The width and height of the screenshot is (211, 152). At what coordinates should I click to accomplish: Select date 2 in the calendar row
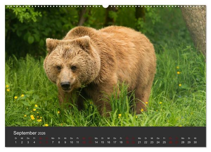(x=22, y=142)
